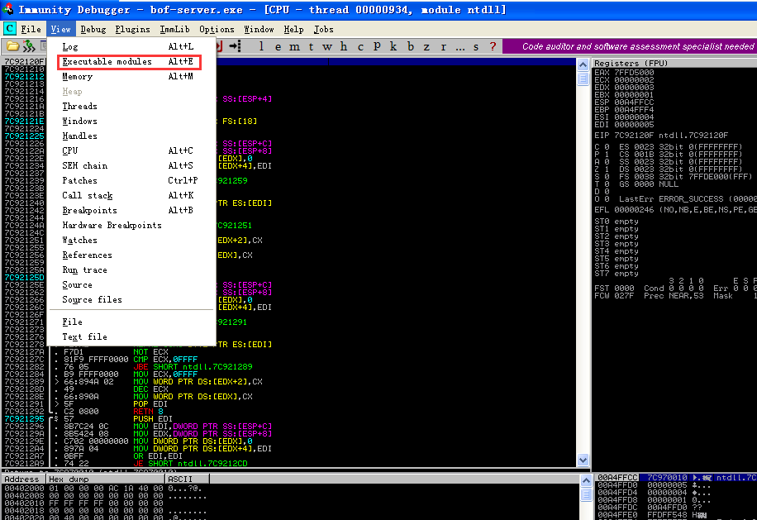Open the File menu
The height and width of the screenshot is (520, 757).
click(x=31, y=30)
